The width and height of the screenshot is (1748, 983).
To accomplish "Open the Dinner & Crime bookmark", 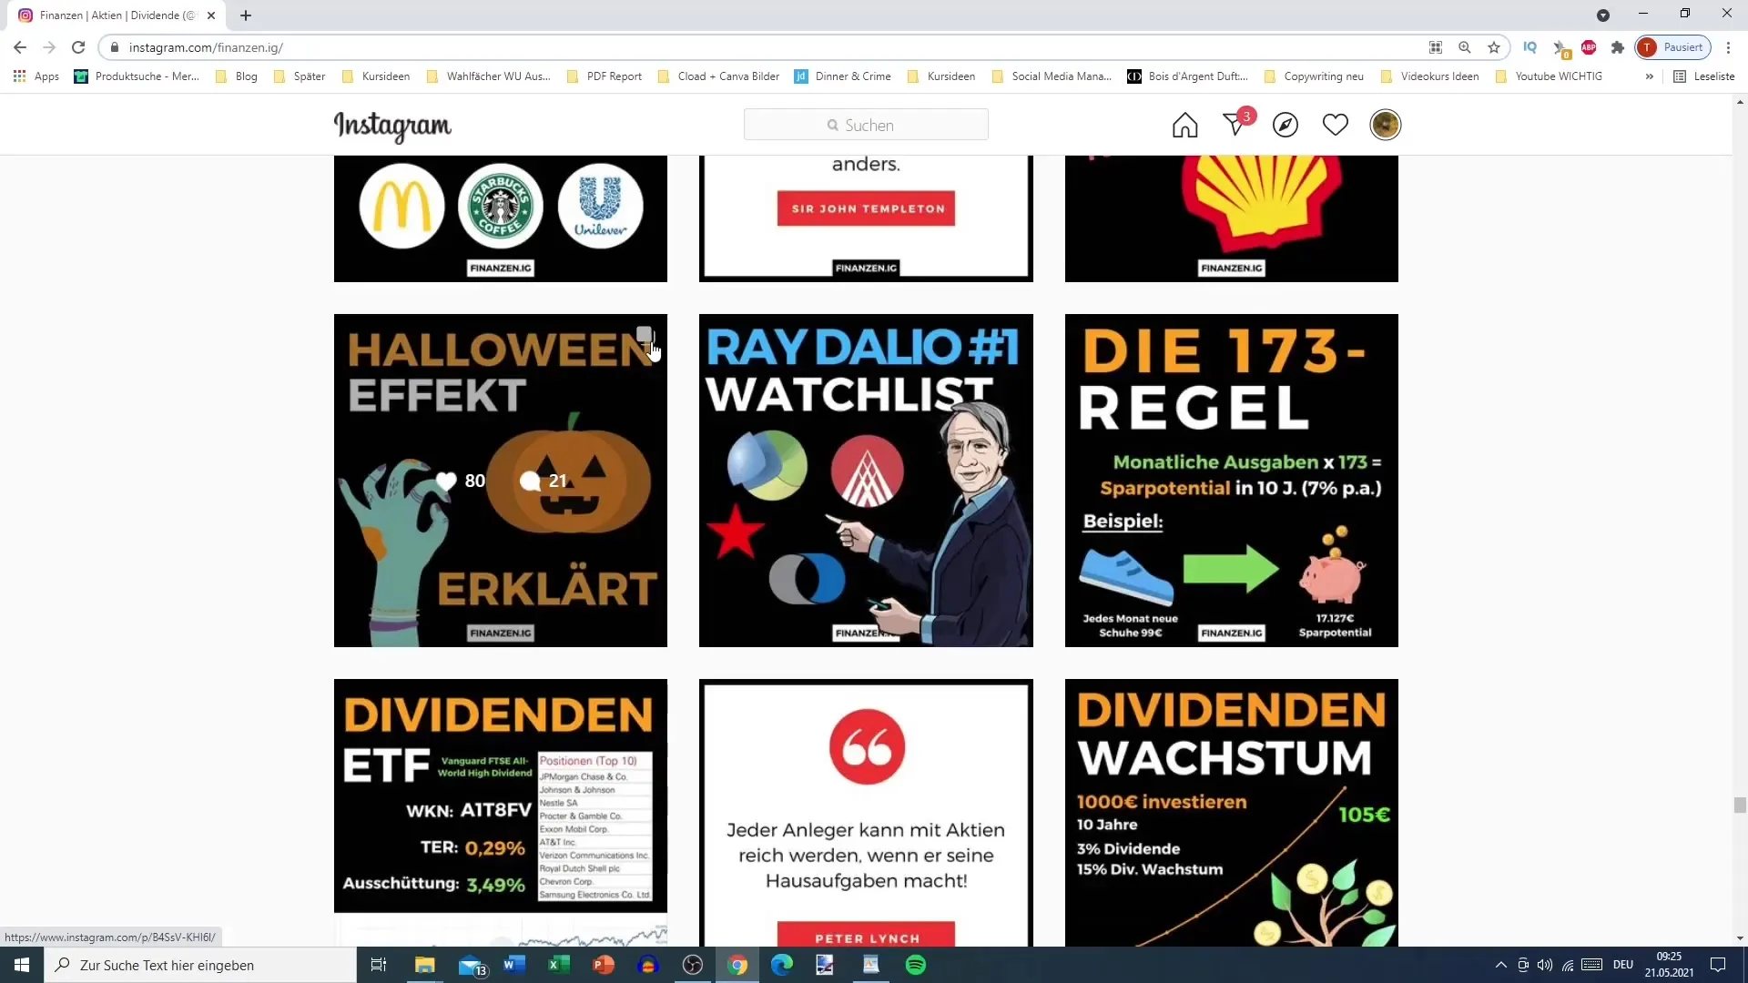I will click(843, 76).
